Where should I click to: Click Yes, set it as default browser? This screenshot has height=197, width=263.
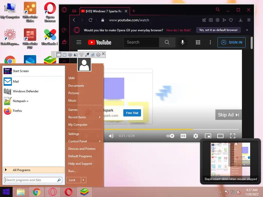[218, 30]
